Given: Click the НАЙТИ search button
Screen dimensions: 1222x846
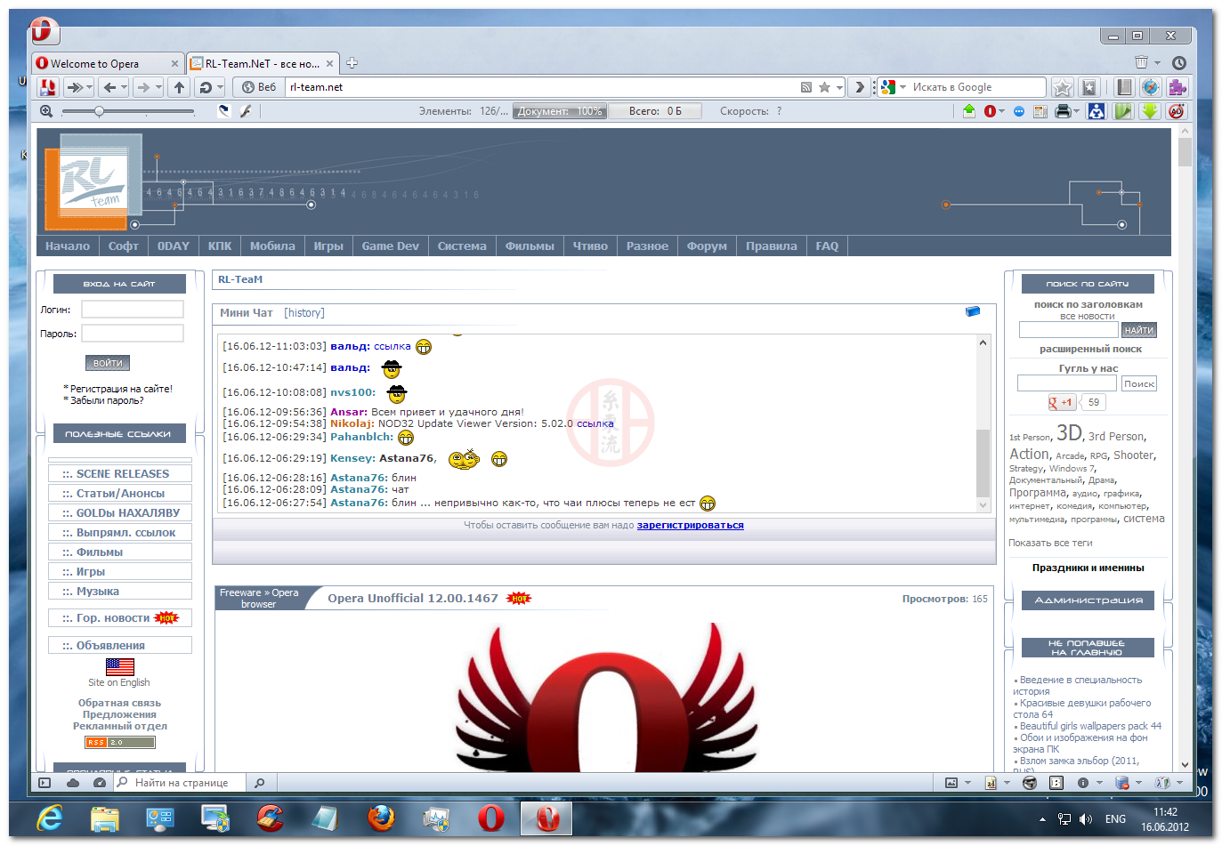Looking at the screenshot, I should click(1138, 330).
